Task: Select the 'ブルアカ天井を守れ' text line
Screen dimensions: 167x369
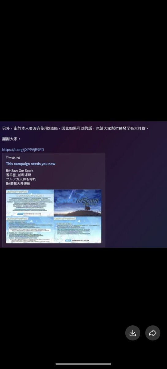Action: [21, 179]
